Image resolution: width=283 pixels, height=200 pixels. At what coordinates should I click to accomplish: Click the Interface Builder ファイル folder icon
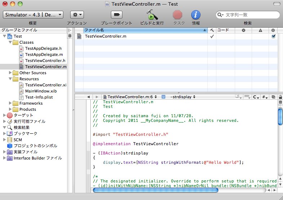[x=10, y=158]
